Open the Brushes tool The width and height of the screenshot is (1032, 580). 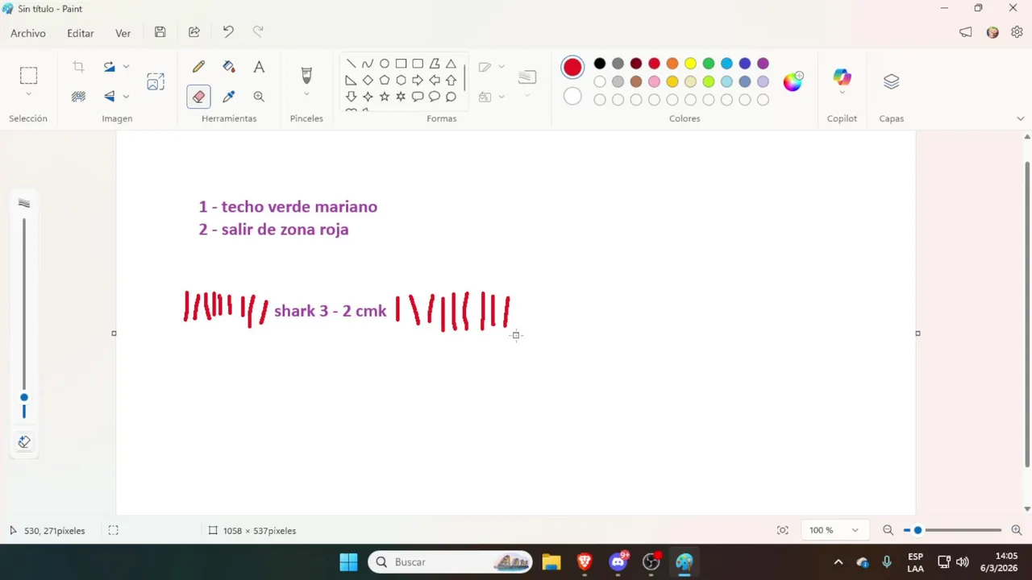coord(306,76)
